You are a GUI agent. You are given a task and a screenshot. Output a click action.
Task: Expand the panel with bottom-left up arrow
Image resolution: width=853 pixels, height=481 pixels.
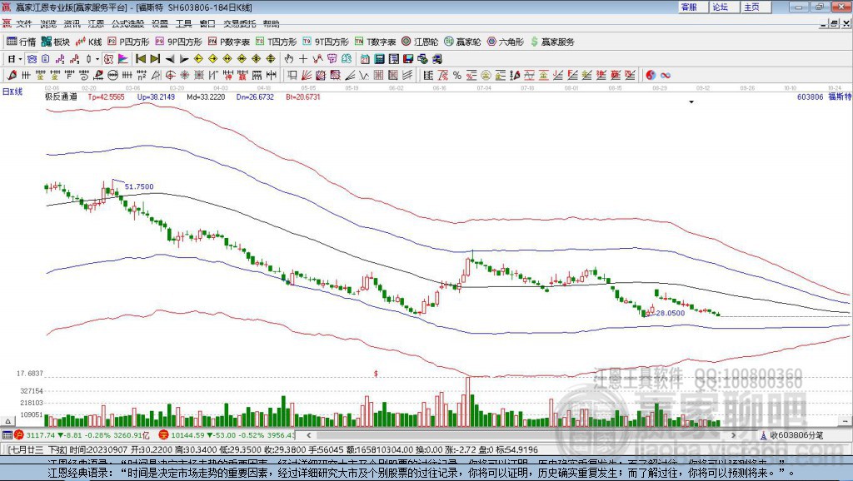7,421
